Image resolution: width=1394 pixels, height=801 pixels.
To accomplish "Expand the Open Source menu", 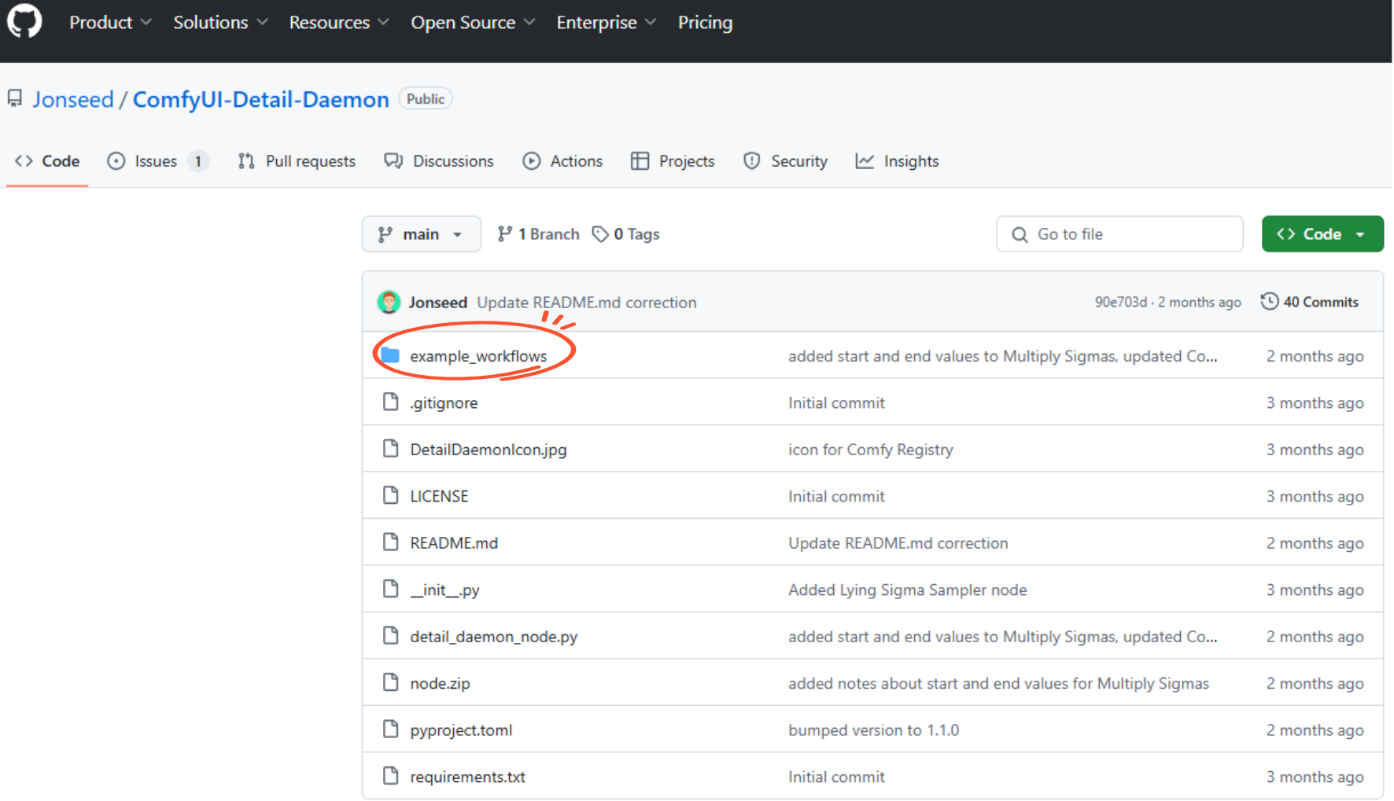I will tap(473, 23).
